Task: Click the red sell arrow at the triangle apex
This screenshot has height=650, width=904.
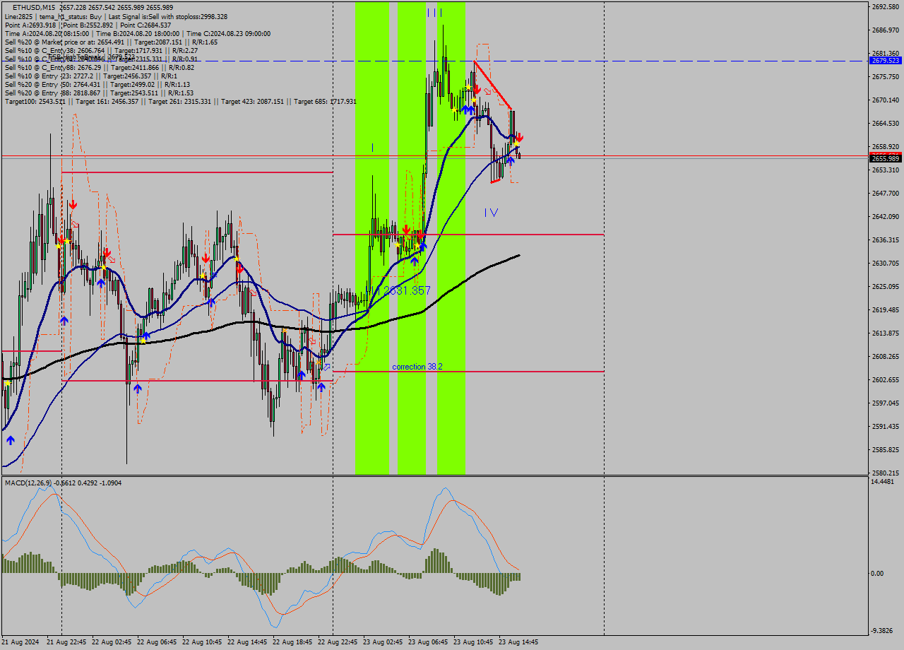Action: [477, 90]
